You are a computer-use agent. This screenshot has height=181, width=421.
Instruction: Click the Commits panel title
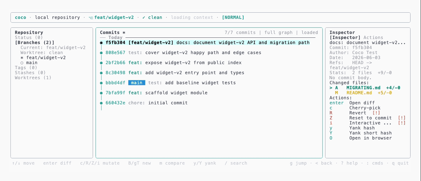pos(113,33)
